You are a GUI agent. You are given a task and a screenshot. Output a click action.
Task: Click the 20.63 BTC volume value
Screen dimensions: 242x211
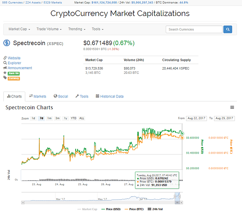coord(131,73)
